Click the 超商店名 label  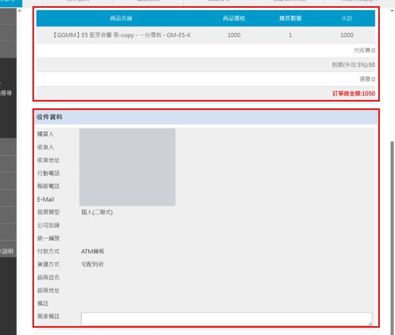(48, 277)
